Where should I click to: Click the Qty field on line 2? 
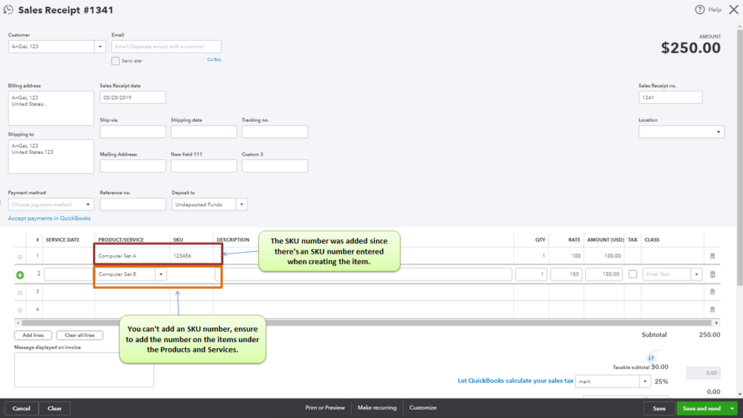pyautogui.click(x=531, y=274)
